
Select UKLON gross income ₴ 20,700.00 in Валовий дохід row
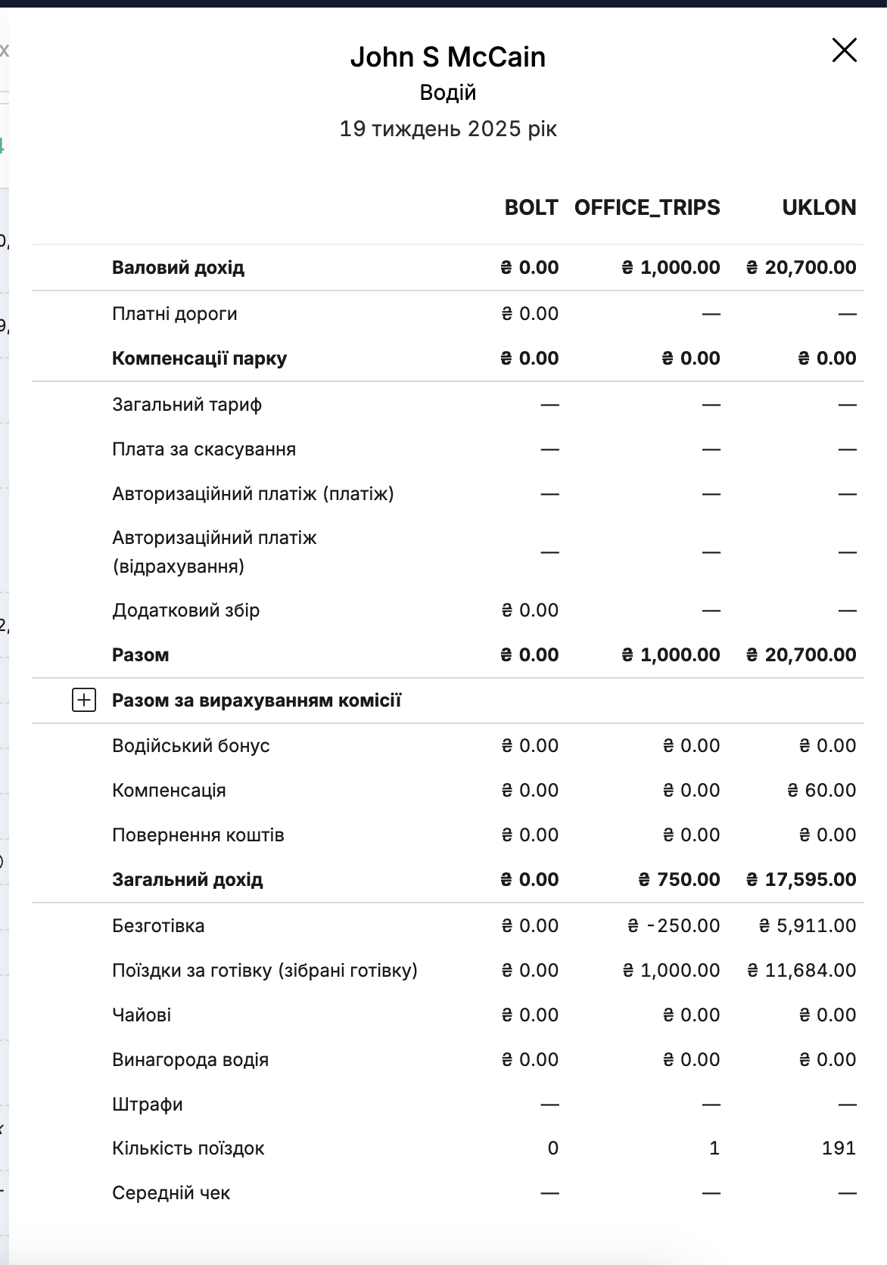801,267
